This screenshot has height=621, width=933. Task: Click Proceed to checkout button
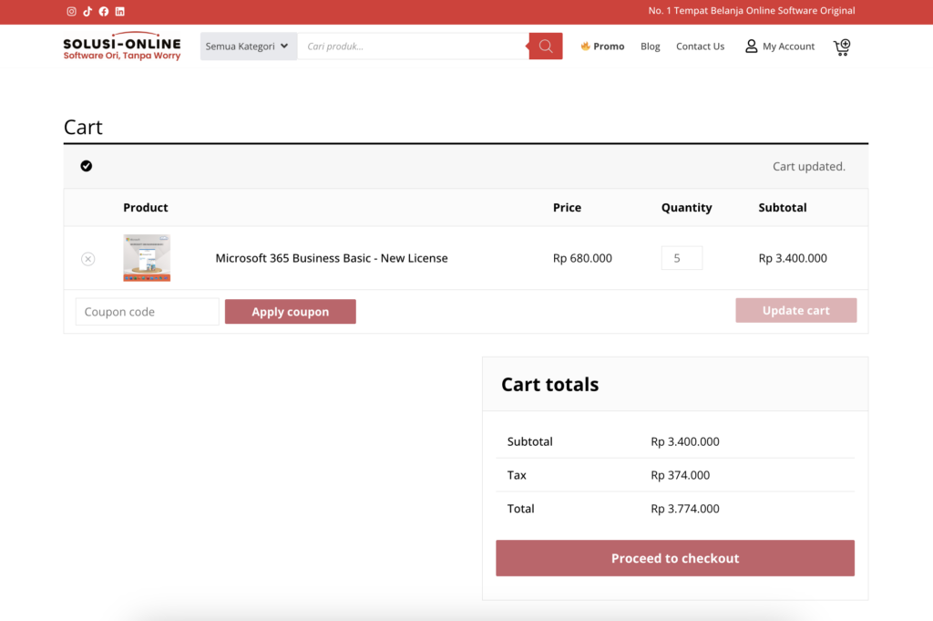pyautogui.click(x=675, y=558)
